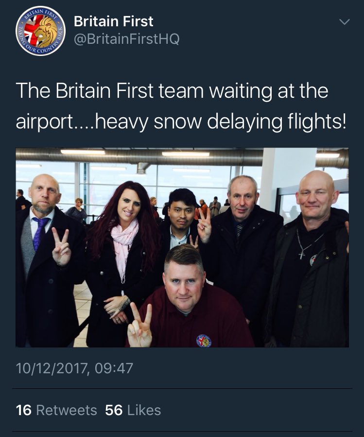Screen dimensions: 364x437
Task: Click the tweet line mentioning the airport team
Action: click(172, 91)
